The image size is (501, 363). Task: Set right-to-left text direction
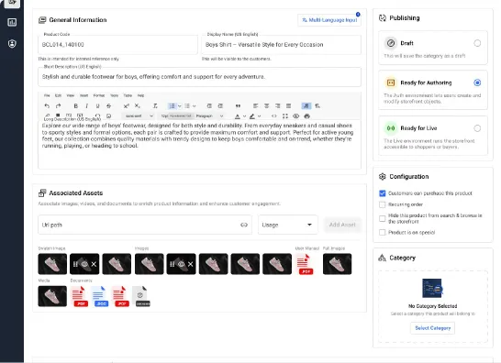pyautogui.click(x=317, y=106)
